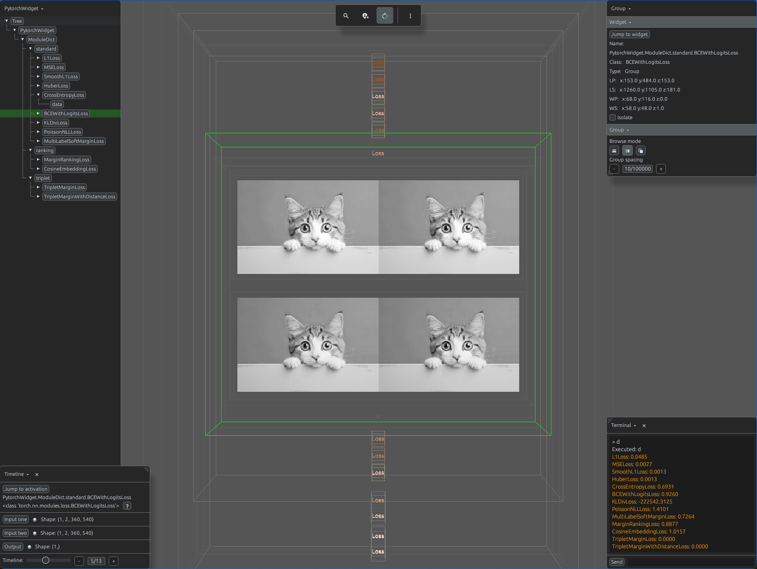The height and width of the screenshot is (569, 757).
Task: Increase Group spacing with the plus button
Action: (661, 169)
